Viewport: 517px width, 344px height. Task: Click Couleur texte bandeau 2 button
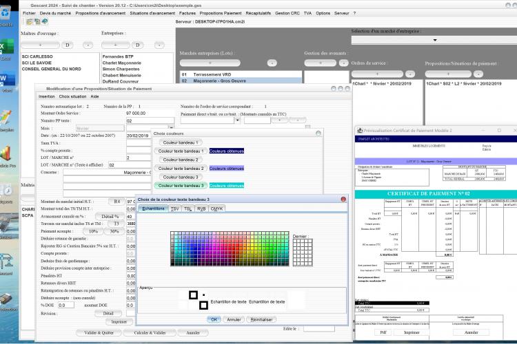click(x=181, y=168)
